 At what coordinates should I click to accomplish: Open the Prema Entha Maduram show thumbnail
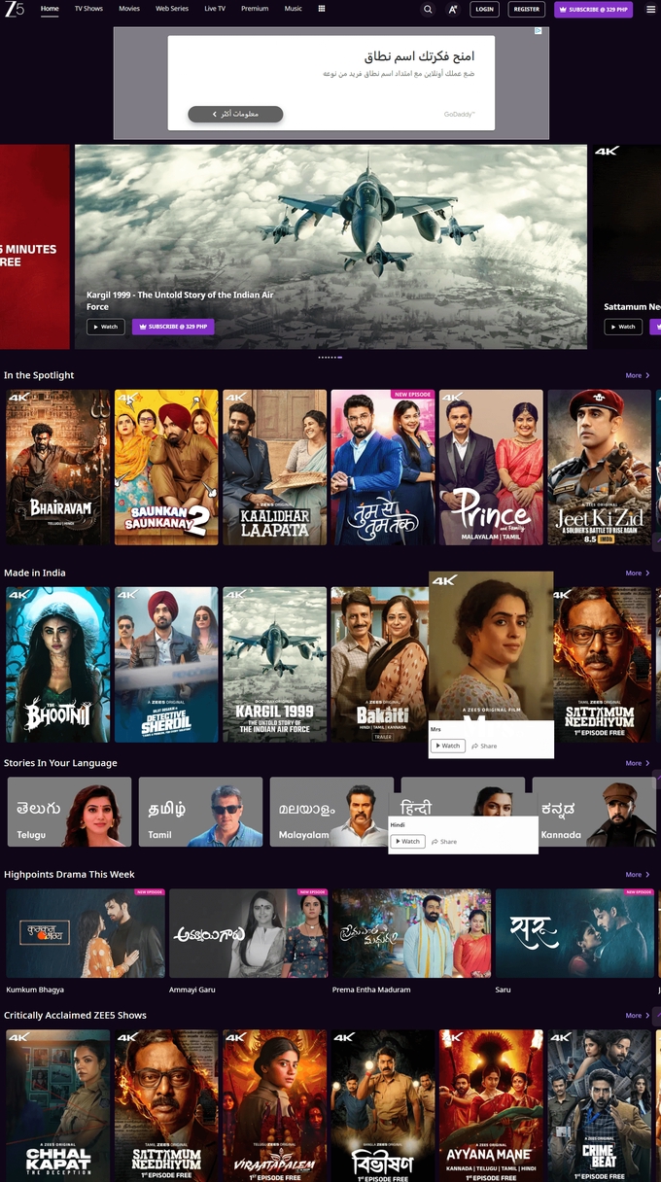[412, 933]
